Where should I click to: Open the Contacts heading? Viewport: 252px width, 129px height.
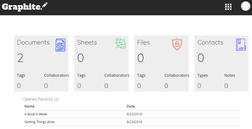tap(210, 42)
